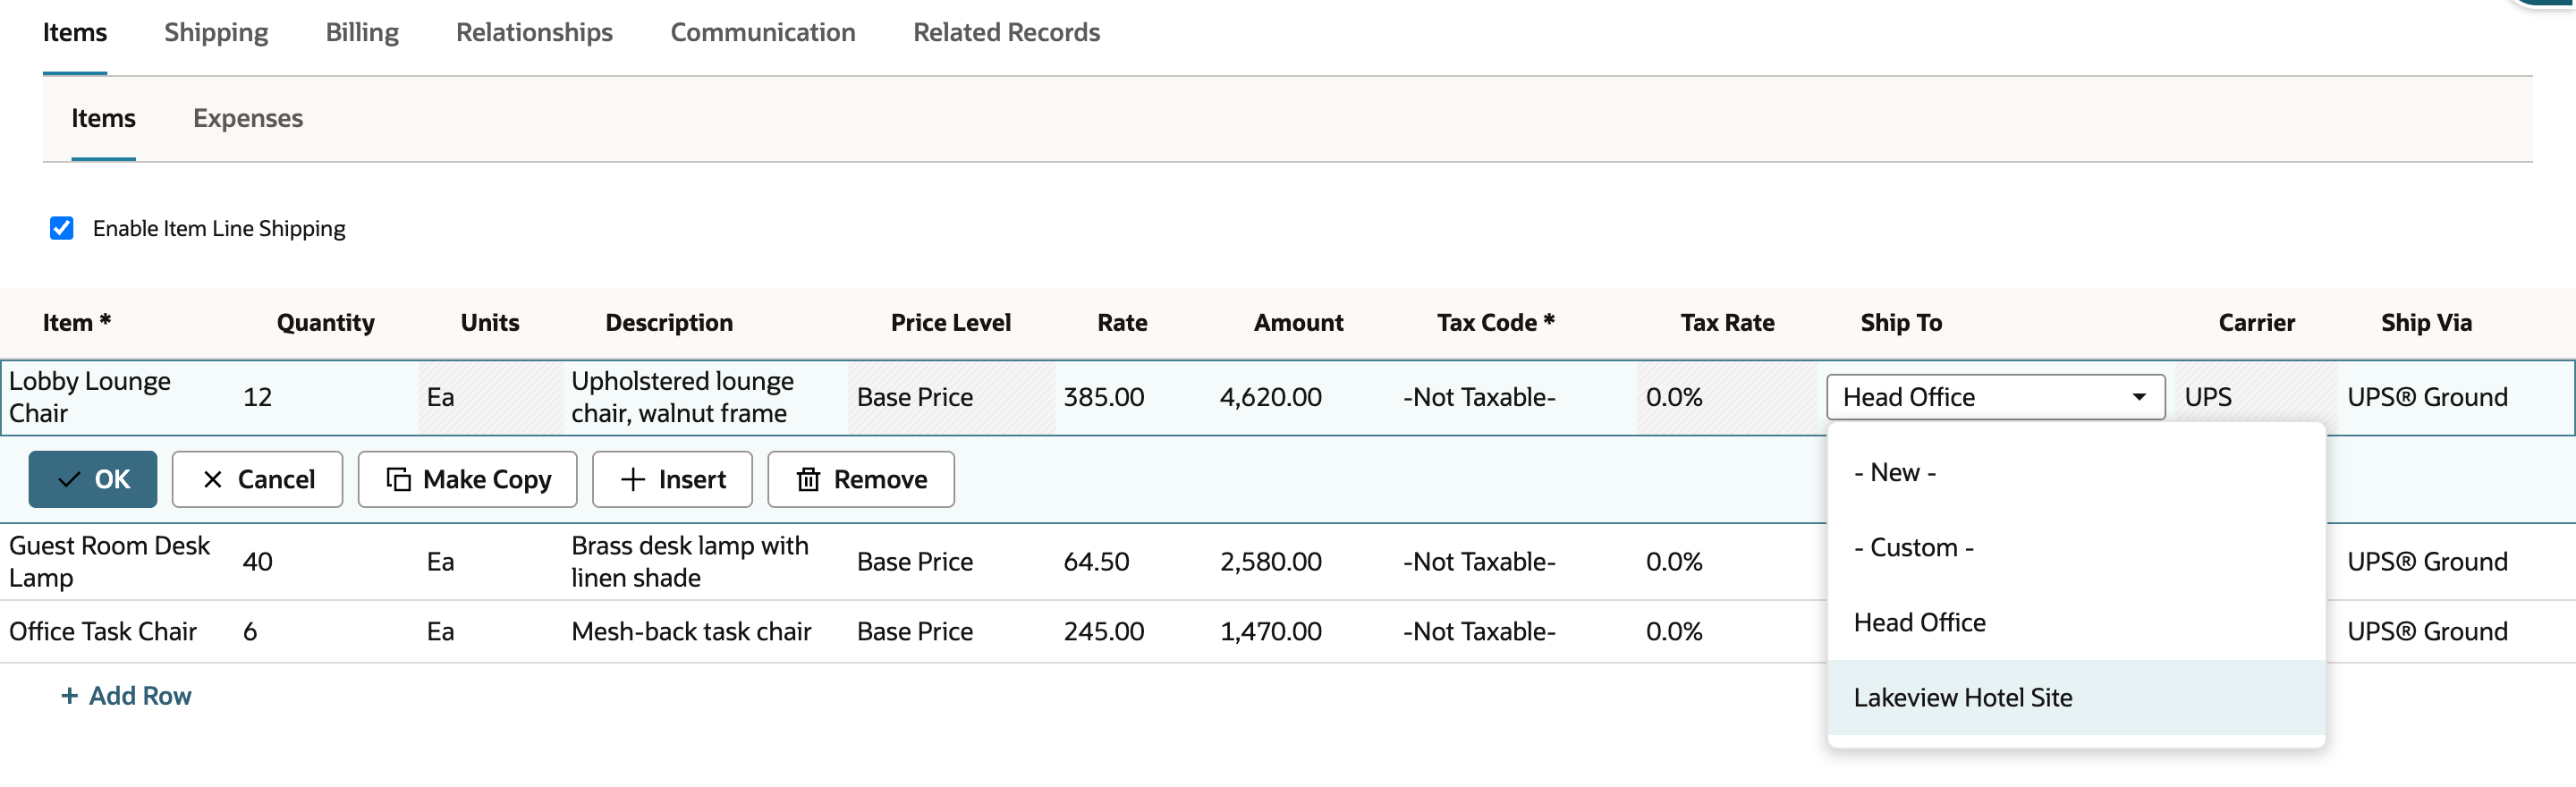This screenshot has width=2576, height=787.
Task: Click quantity 6 in Task Chair row
Action: [x=250, y=631]
